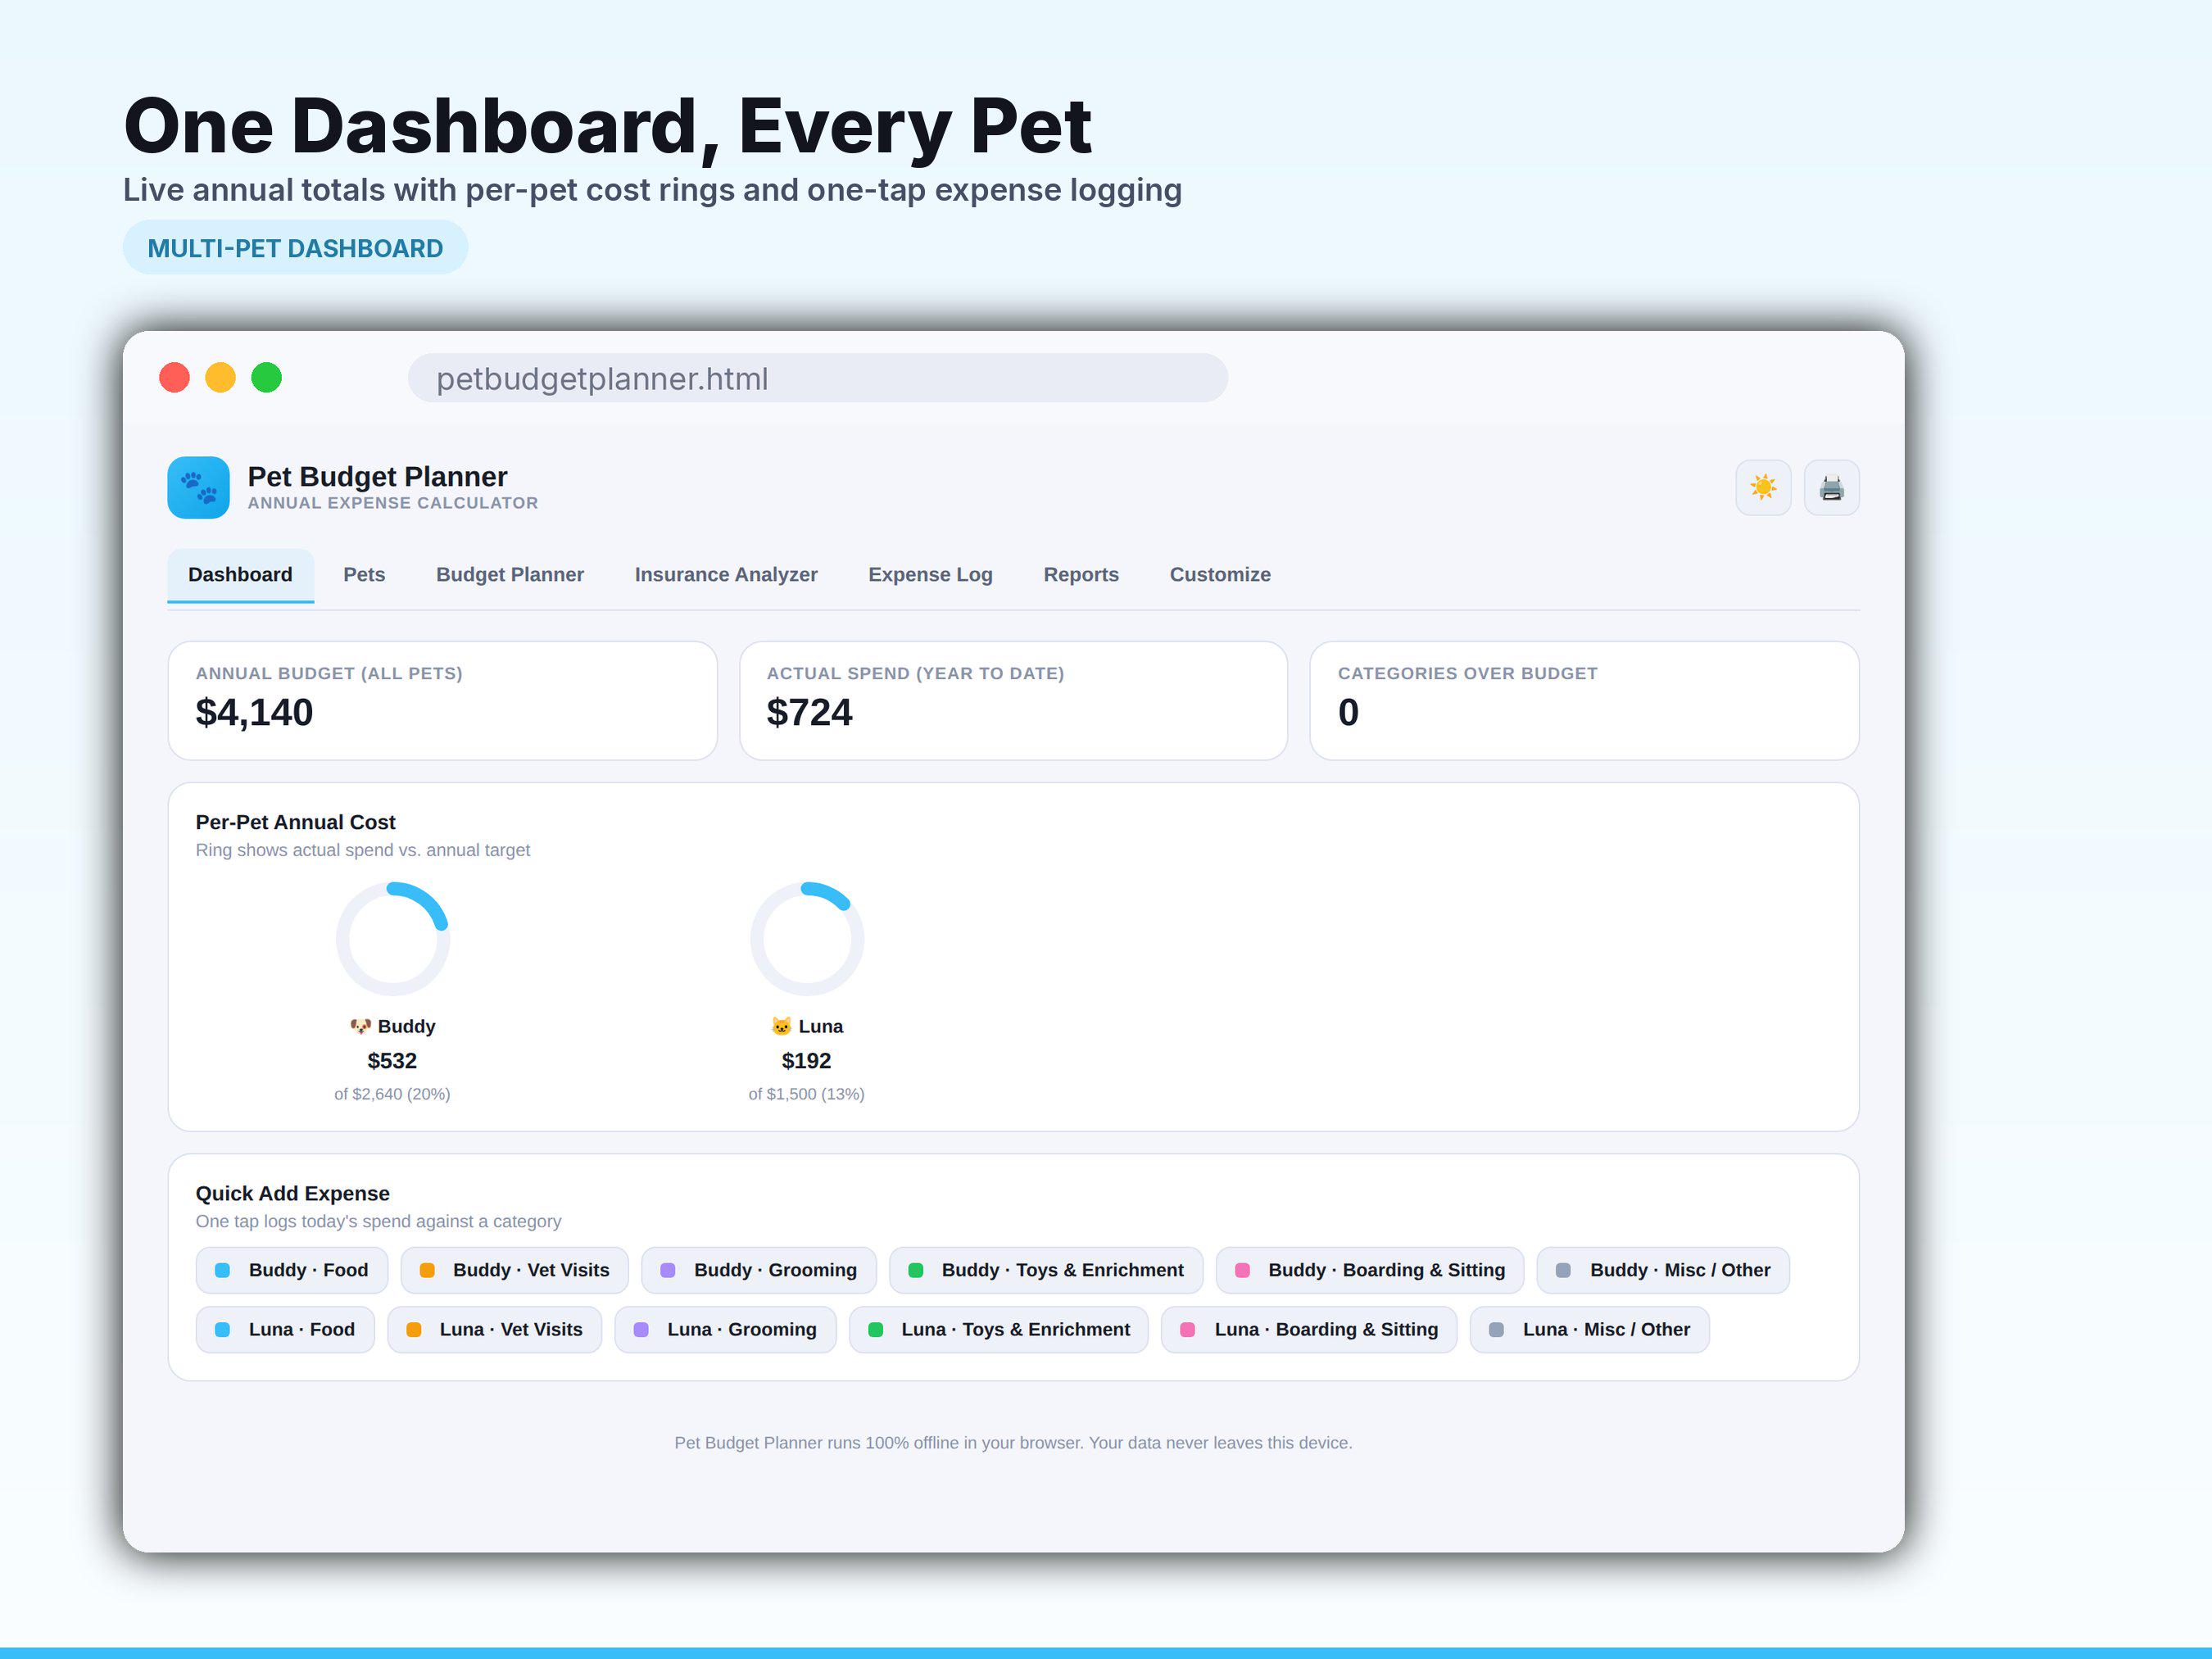The height and width of the screenshot is (1659, 2212).
Task: Open the Expense Log tab
Action: click(x=930, y=575)
